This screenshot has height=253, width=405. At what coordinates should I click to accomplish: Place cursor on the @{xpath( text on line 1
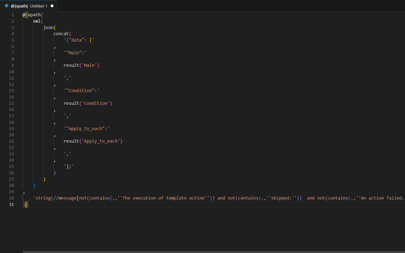click(x=33, y=15)
